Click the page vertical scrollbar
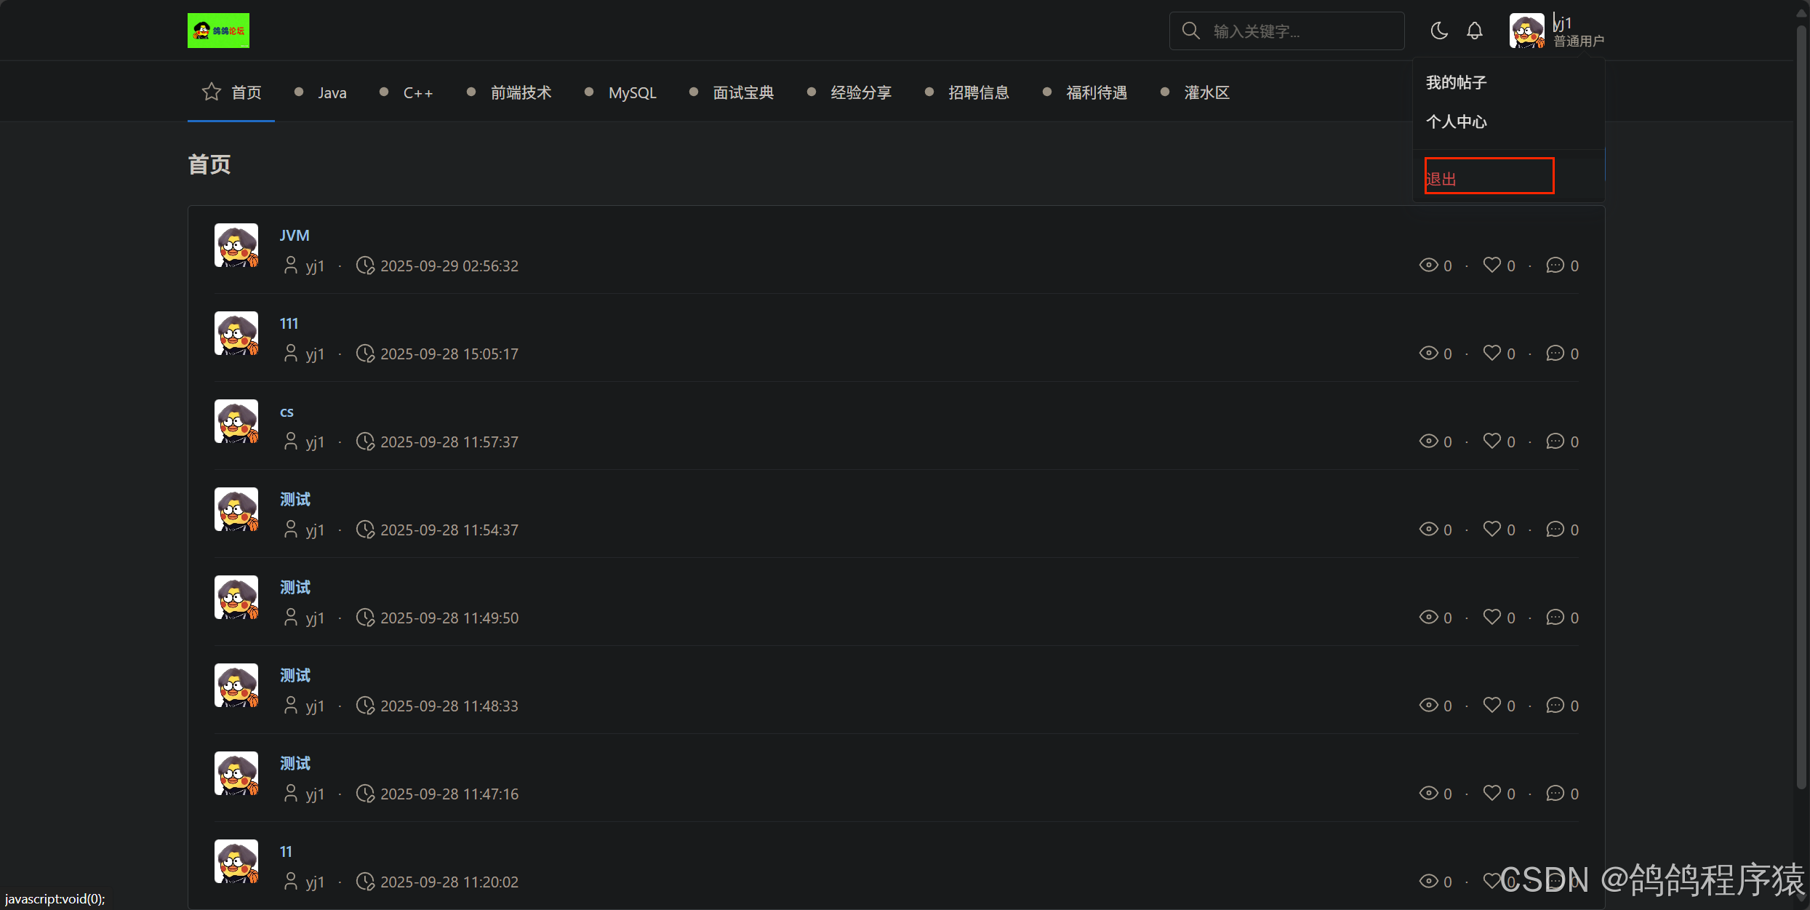1810x910 pixels. pyautogui.click(x=1801, y=407)
